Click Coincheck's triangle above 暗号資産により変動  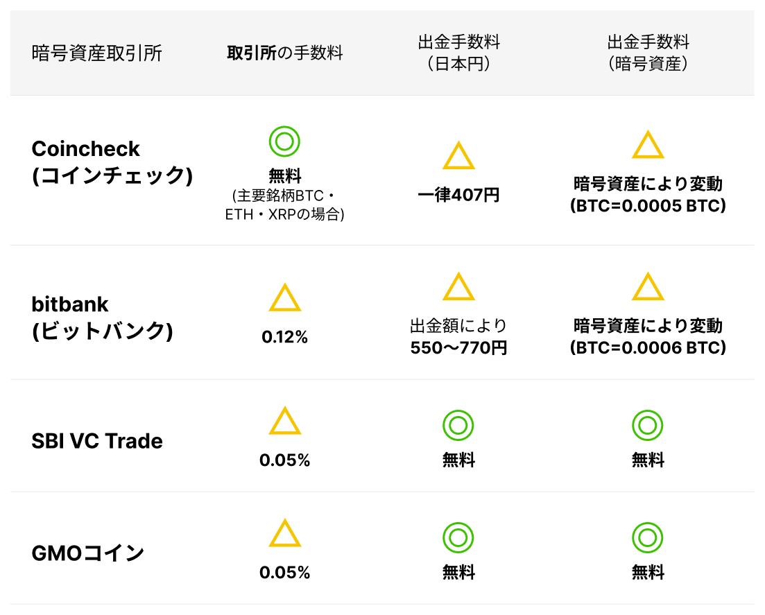point(648,146)
